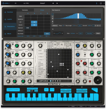Click the Sequence Length button
Image resolution: width=106 pixels, height=109 pixels.
click(32, 89)
